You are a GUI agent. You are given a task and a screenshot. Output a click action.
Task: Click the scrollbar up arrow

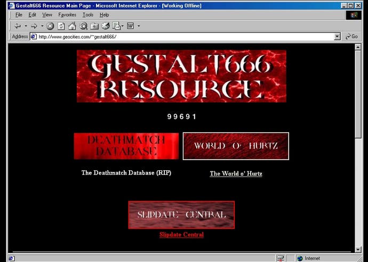358,47
